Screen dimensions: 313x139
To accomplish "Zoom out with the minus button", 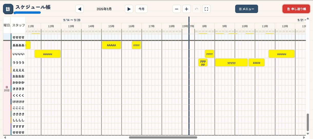I will pyautogui.click(x=177, y=9).
